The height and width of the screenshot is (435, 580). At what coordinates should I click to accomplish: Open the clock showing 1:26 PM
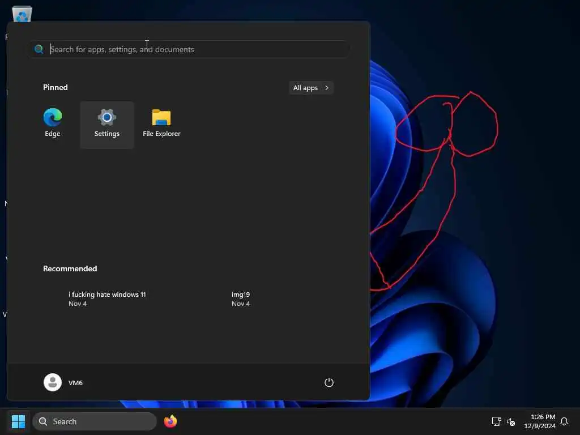[540, 421]
